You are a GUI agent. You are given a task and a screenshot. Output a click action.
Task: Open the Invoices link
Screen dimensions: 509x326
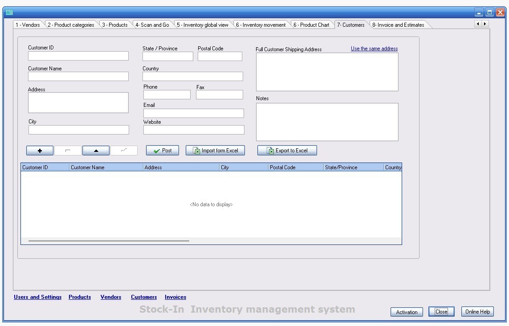click(x=175, y=297)
